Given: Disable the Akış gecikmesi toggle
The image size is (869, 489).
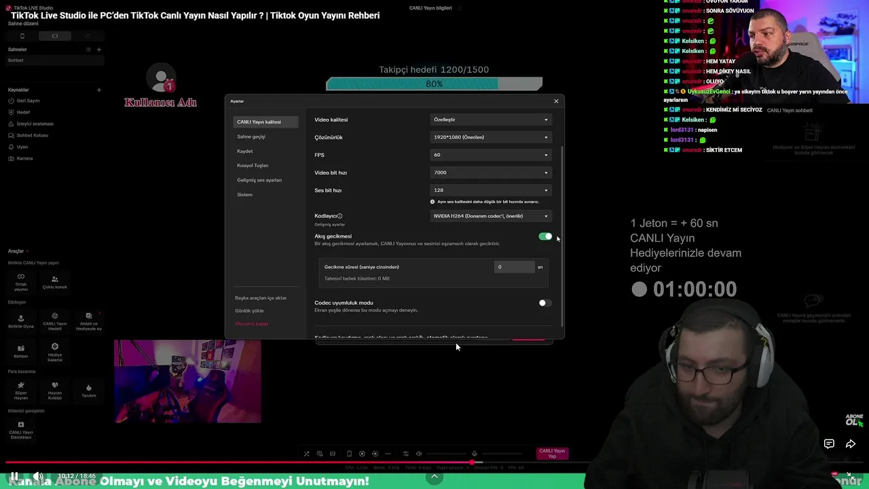Looking at the screenshot, I should click(x=545, y=236).
